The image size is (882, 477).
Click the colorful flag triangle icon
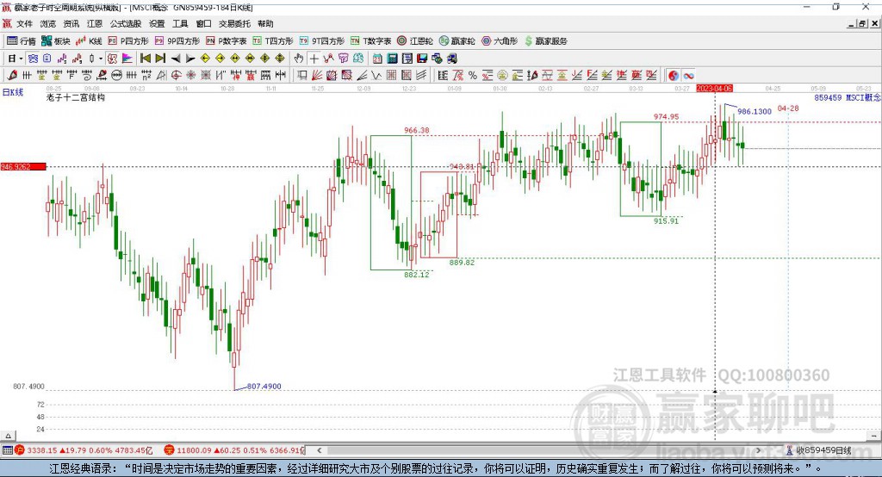coord(127,59)
